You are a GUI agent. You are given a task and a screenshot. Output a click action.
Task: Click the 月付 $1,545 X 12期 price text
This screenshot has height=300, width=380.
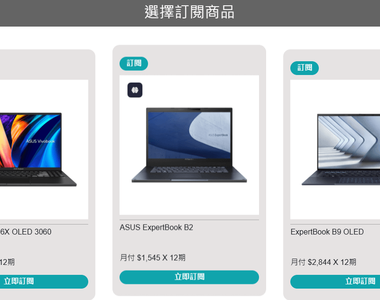[153, 258]
